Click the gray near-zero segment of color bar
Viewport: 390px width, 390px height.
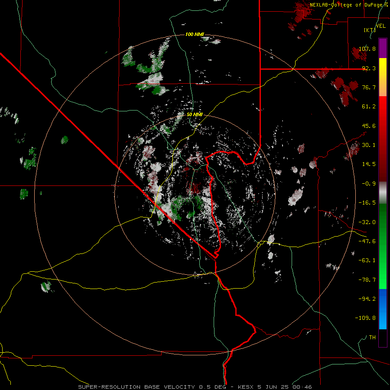[383, 193]
